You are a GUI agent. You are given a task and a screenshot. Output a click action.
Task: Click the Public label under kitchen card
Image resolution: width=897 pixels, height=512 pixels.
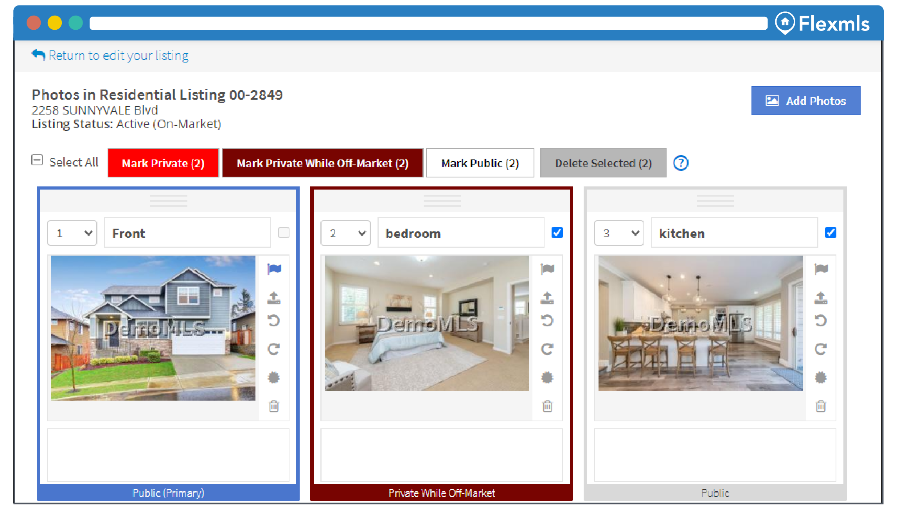coord(715,493)
